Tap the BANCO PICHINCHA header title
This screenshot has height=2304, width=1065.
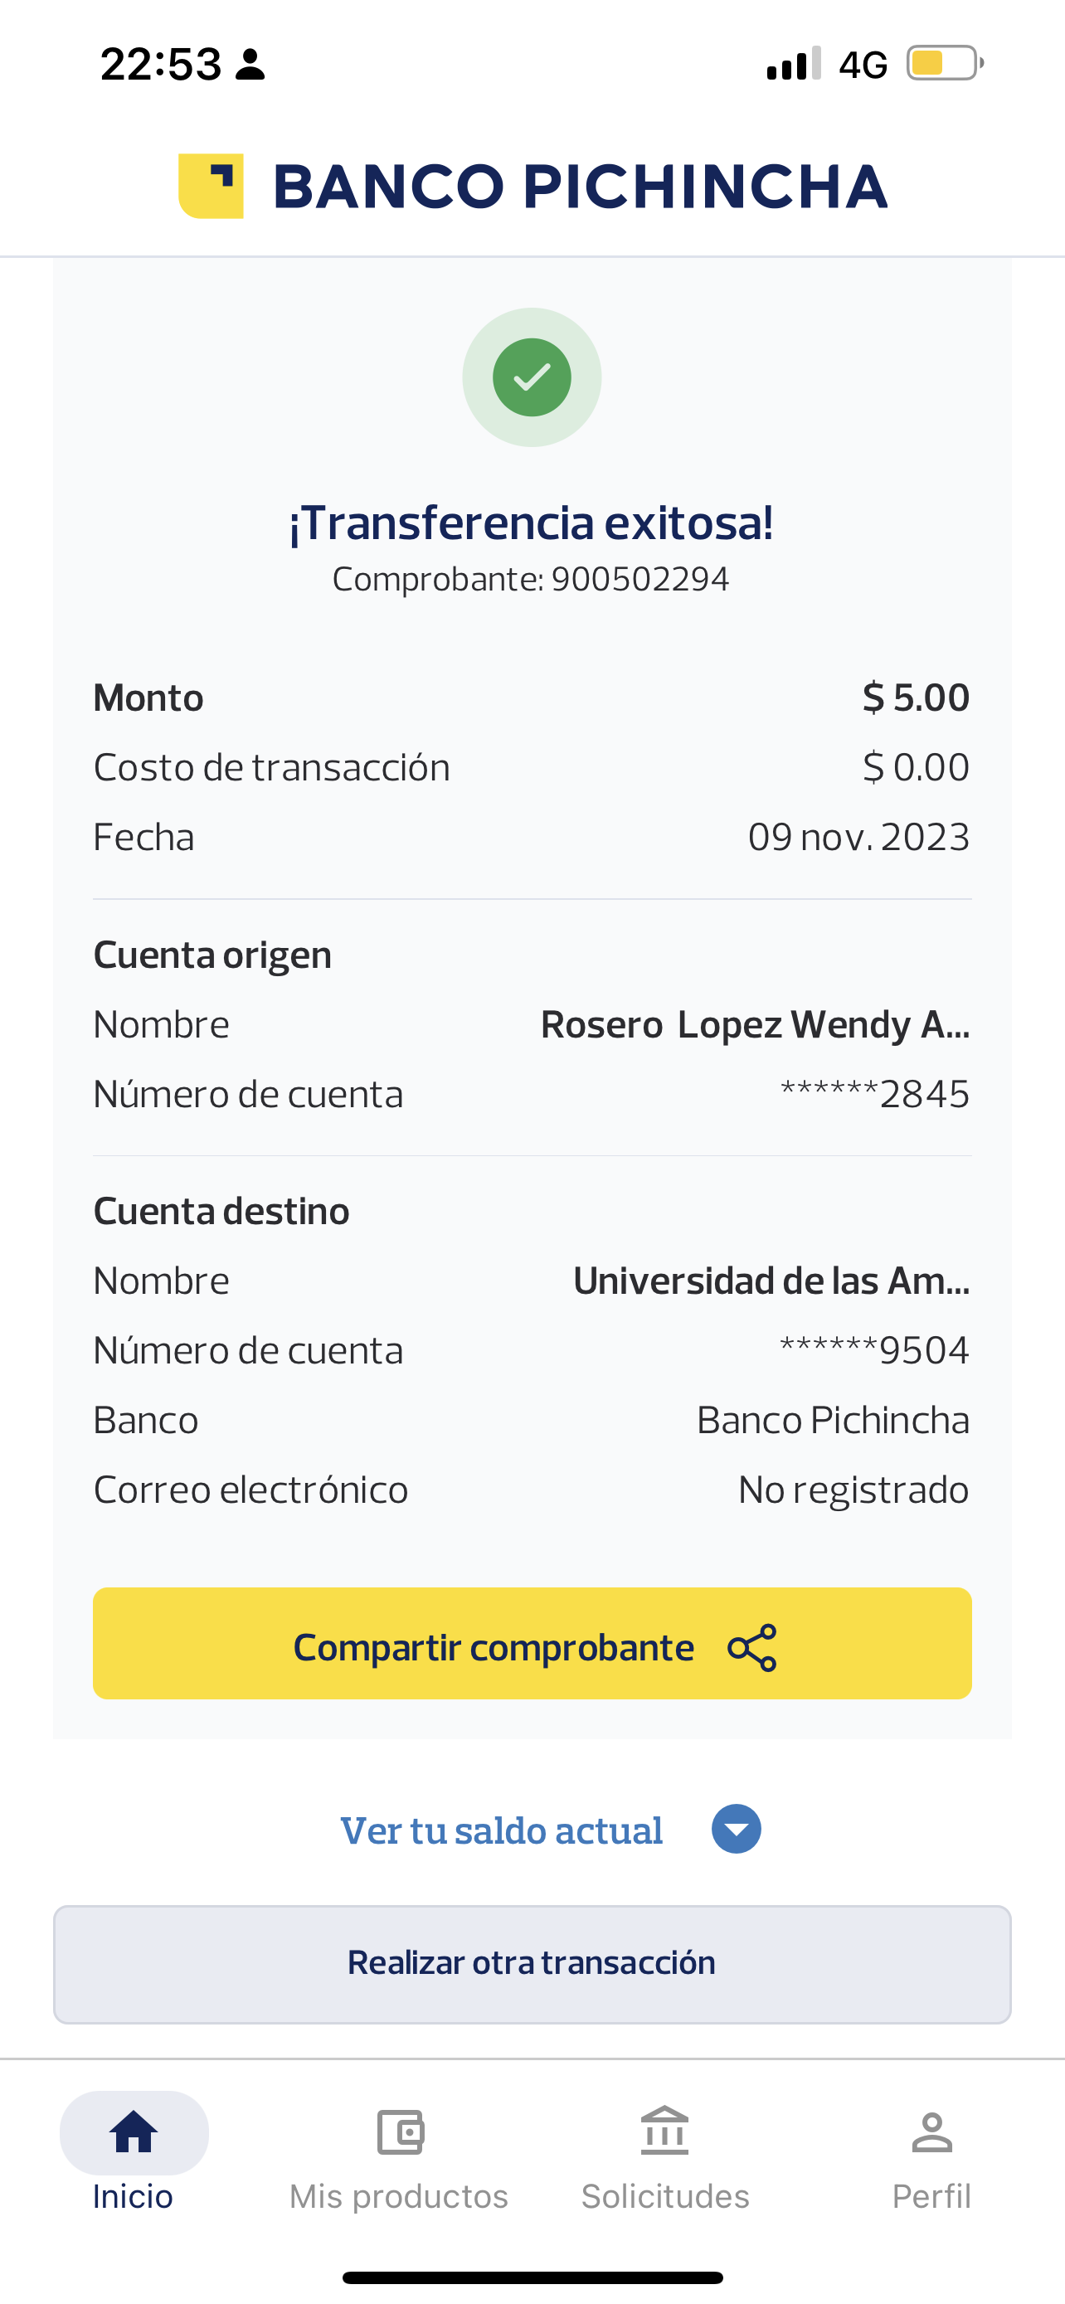[580, 186]
